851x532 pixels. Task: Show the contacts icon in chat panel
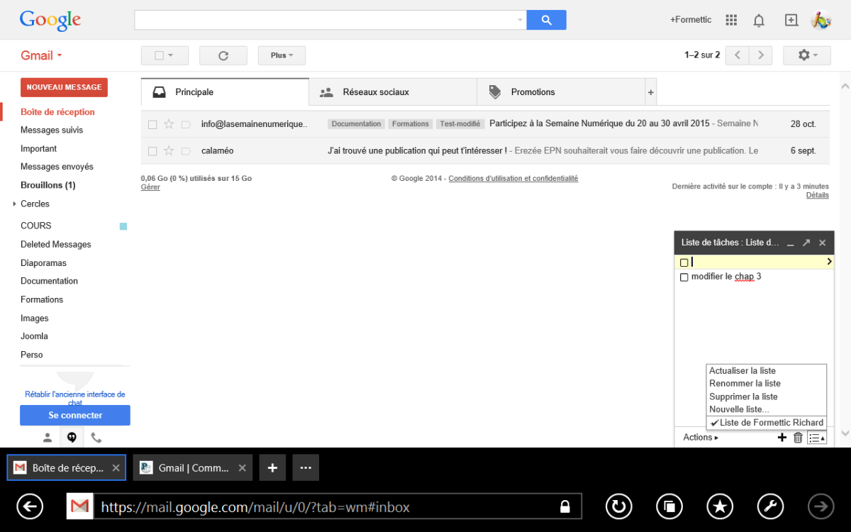pos(48,438)
